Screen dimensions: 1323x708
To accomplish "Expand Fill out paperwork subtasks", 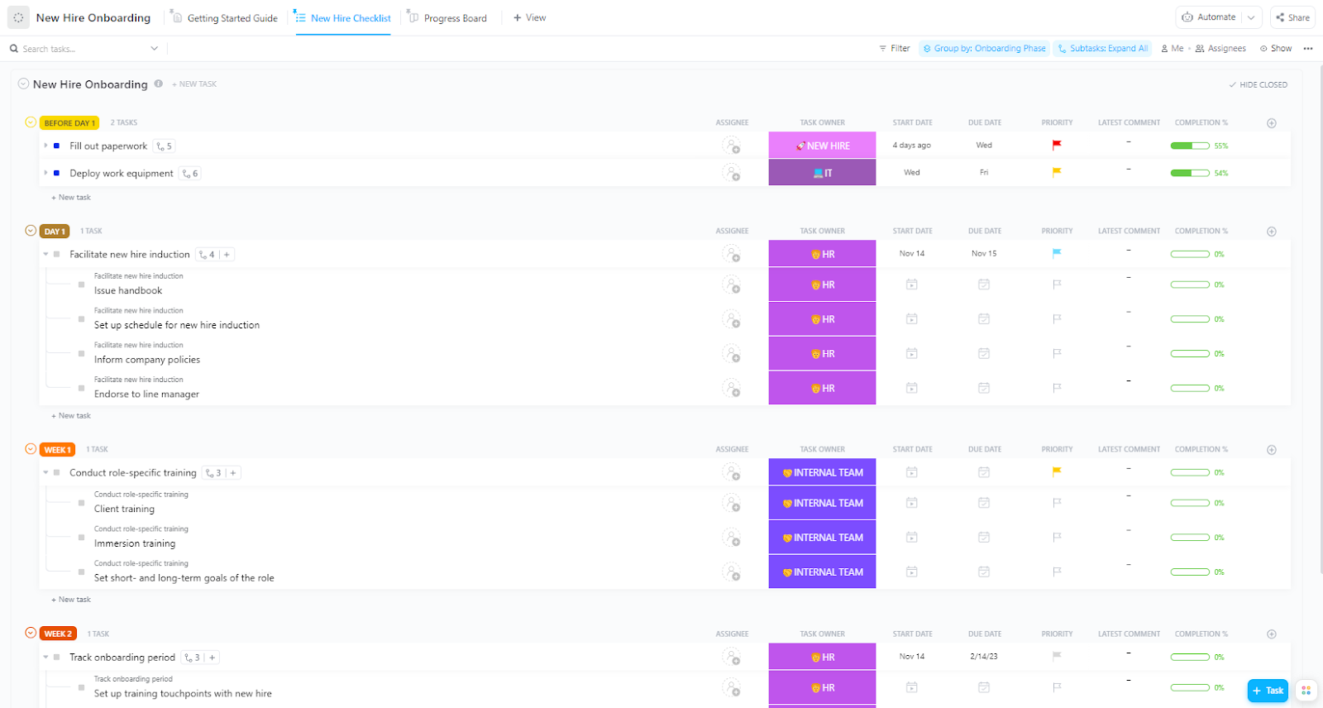I will (x=45, y=146).
